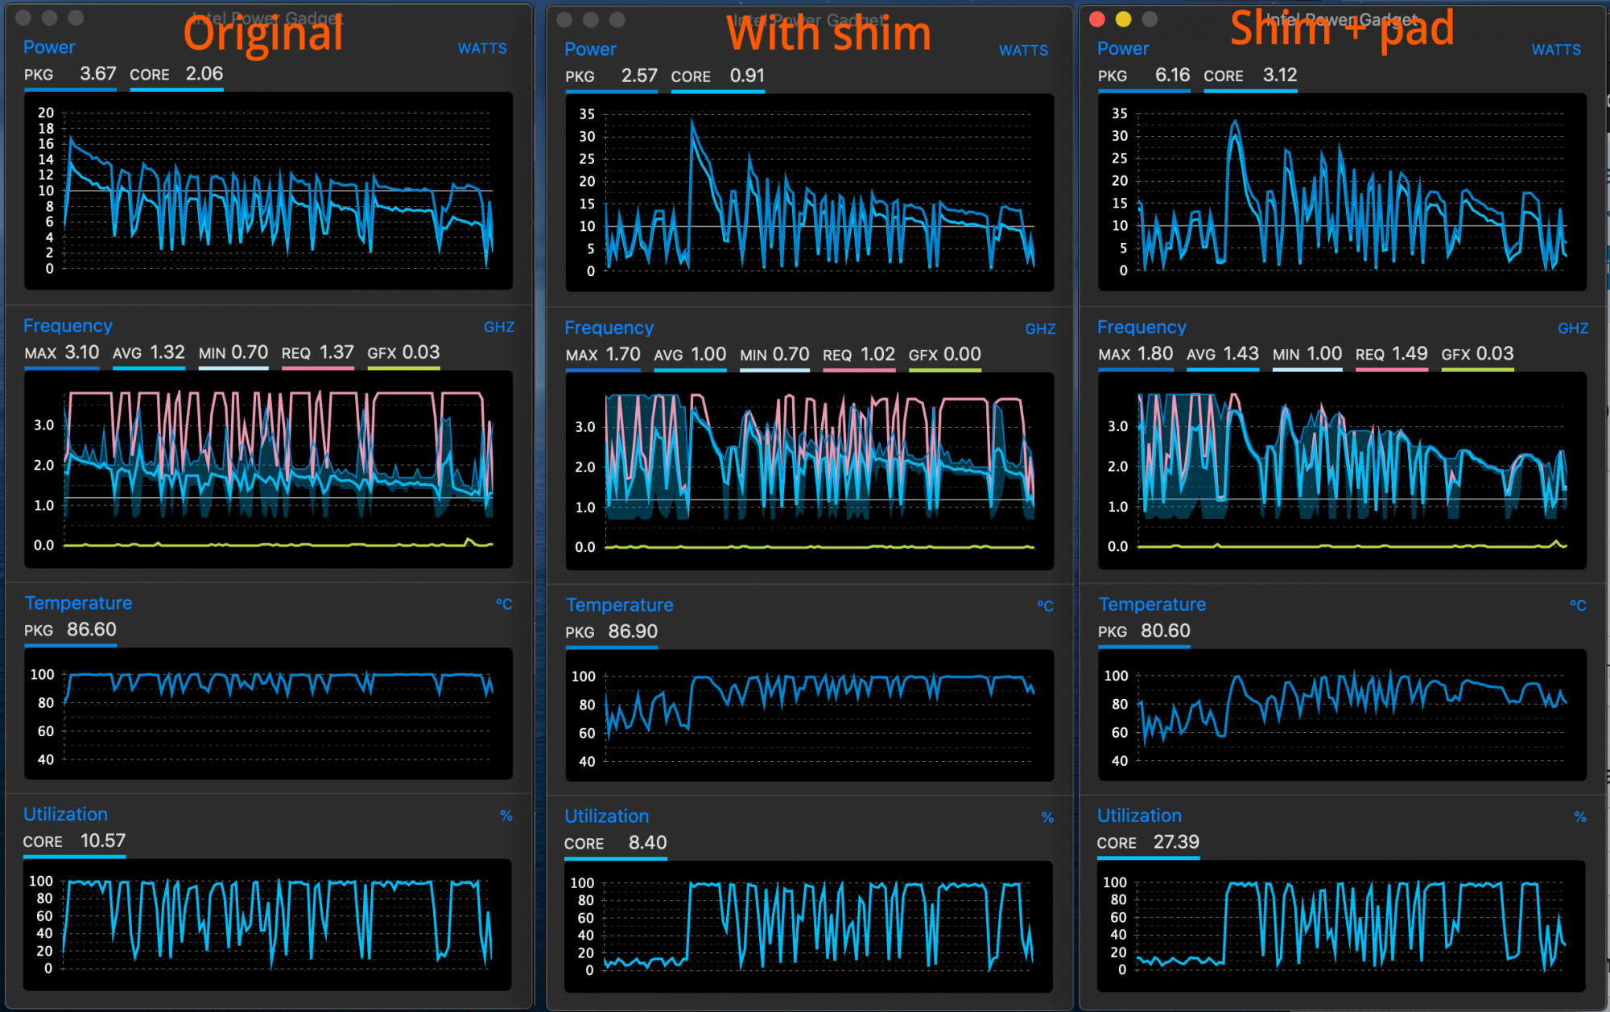Click the WATTS unit label in With shim window
Viewport: 1610px width, 1012px height.
[x=1023, y=51]
